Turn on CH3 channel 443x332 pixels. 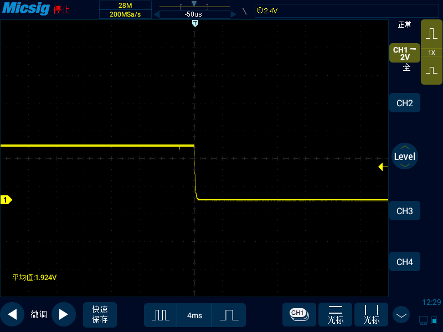405,211
